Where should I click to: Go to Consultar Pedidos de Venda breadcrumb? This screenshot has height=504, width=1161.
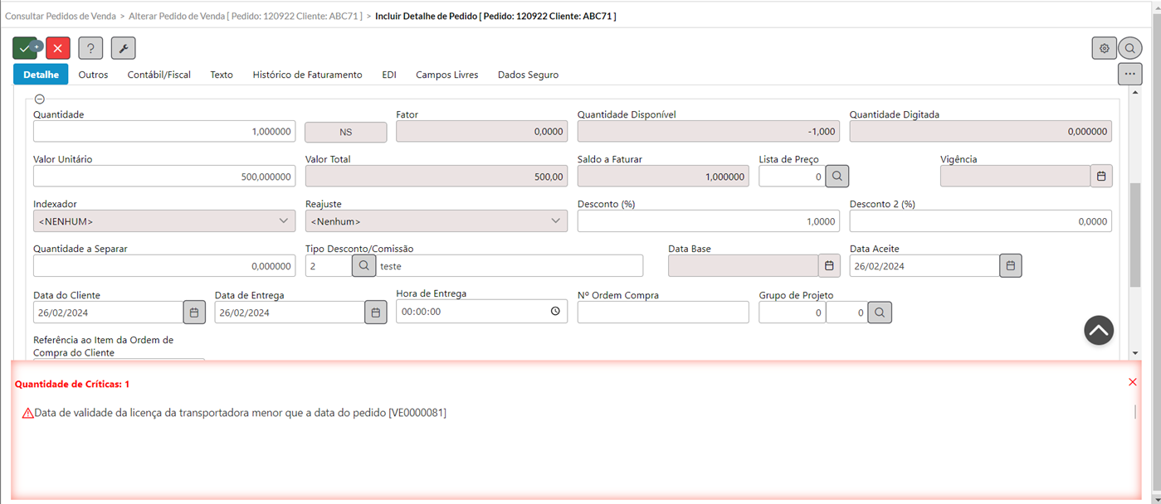pos(60,16)
